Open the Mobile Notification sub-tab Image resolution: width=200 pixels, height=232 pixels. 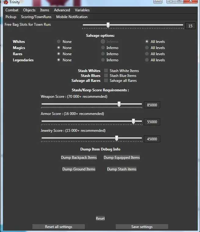click(72, 17)
